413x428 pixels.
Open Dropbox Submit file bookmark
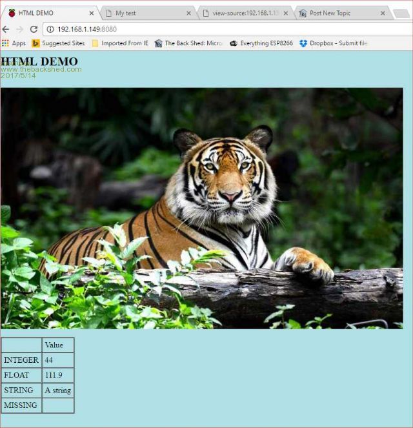click(333, 43)
